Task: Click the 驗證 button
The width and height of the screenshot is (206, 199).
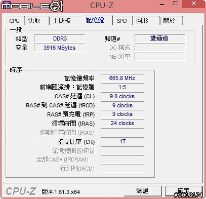Action: (143, 191)
